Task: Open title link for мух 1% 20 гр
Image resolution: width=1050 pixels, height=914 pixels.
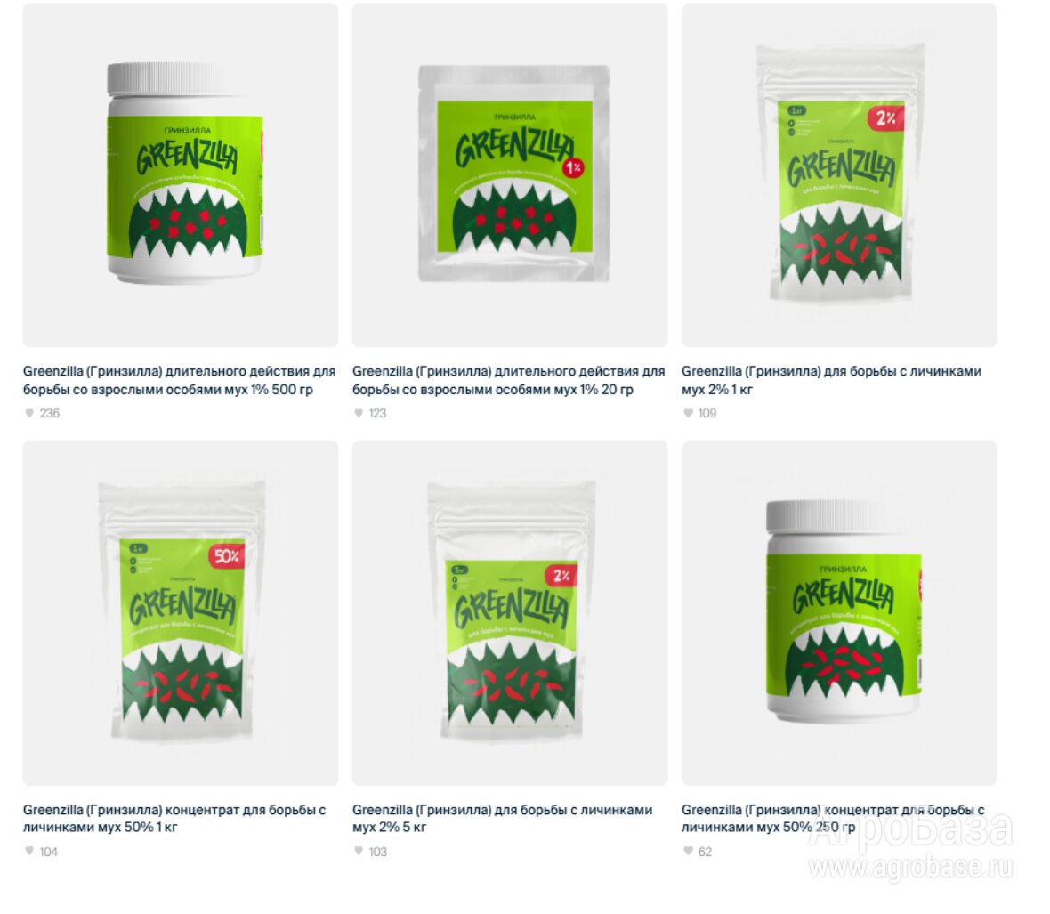Action: (x=509, y=380)
